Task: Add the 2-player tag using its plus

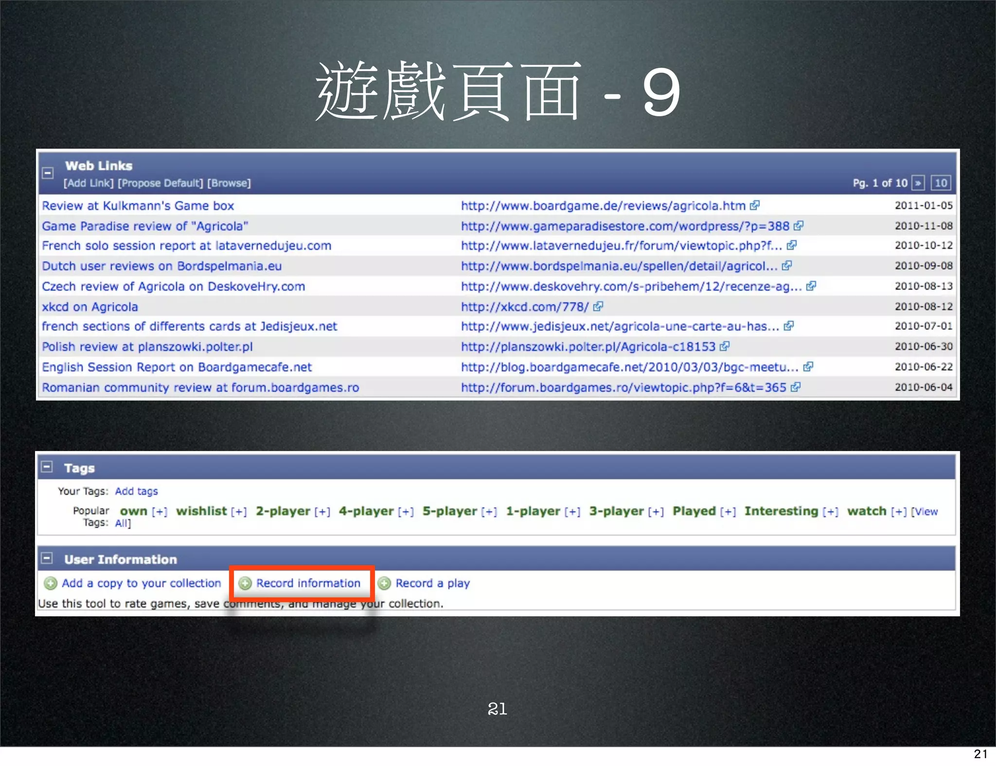Action: pyautogui.click(x=322, y=512)
